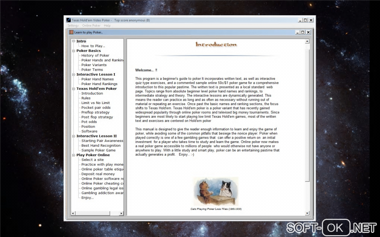Screen dimensions: 380x237
Task: Select 'Interactive Lesson I' heading
Action: click(96, 74)
